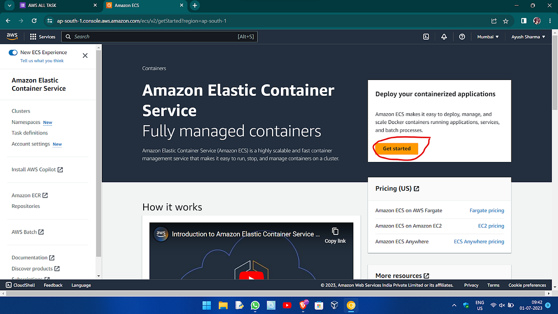Select Task definitions in the sidebar

[x=29, y=133]
